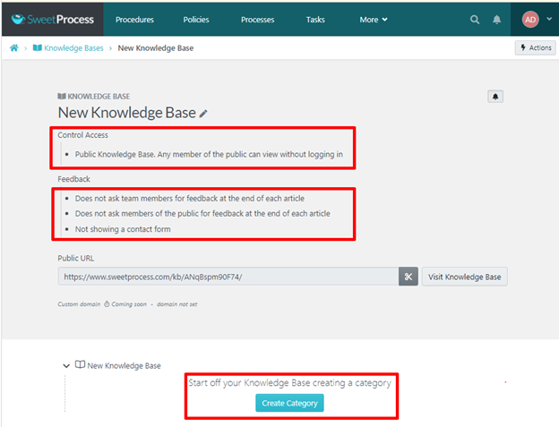Image resolution: width=559 pixels, height=427 pixels.
Task: Open Knowledge Bases breadcrumb link
Action: click(x=68, y=47)
